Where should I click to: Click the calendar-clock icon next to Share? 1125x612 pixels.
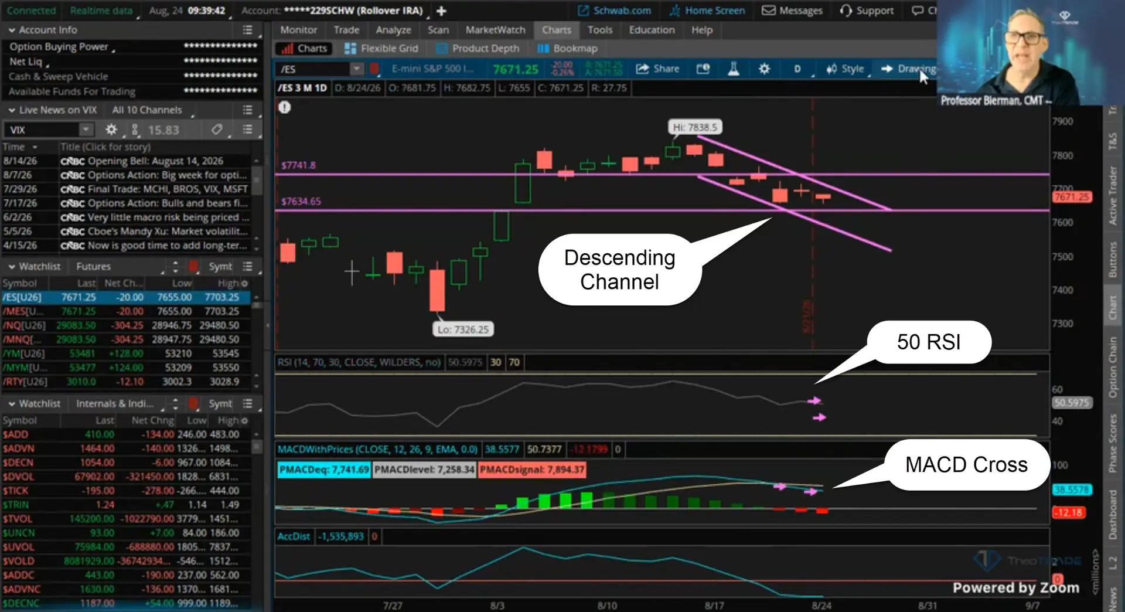tap(703, 69)
